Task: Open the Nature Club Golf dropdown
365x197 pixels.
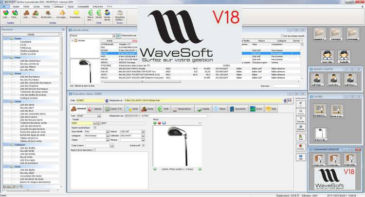Action: [143, 131]
